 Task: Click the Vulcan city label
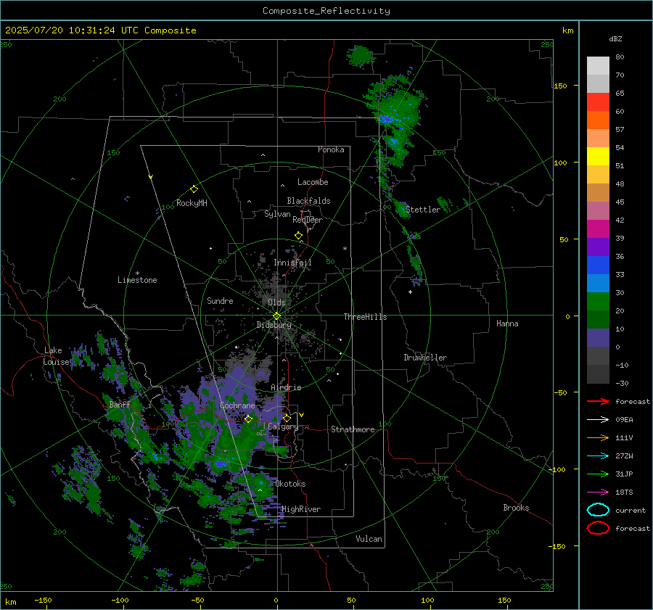click(369, 539)
